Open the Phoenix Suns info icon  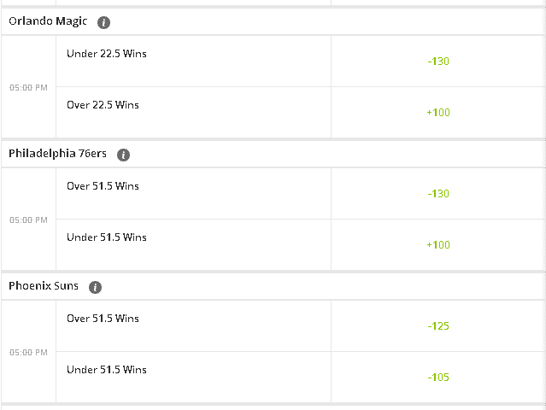[x=95, y=287]
